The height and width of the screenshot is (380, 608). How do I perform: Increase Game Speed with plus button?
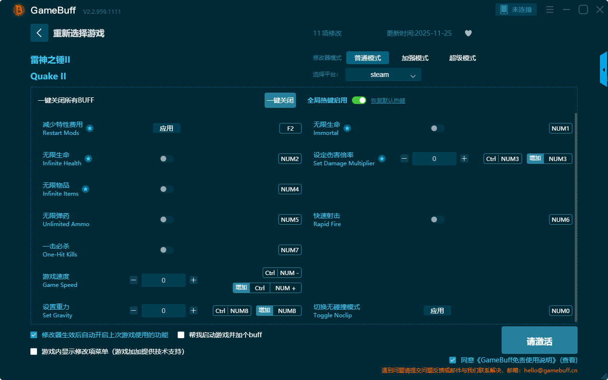click(x=193, y=280)
